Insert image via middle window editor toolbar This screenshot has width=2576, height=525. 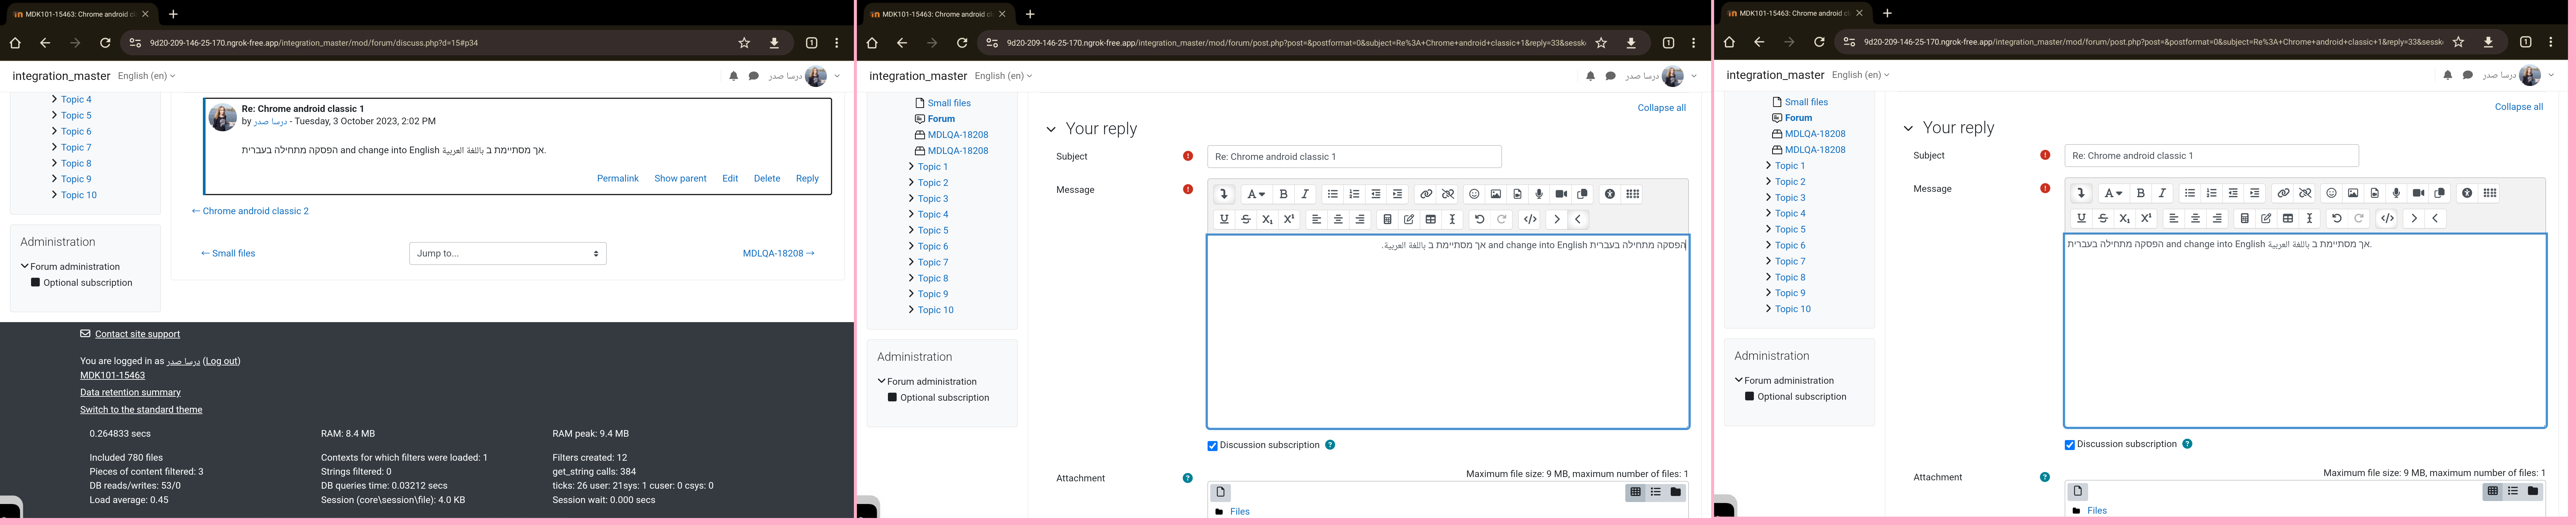tap(1496, 195)
